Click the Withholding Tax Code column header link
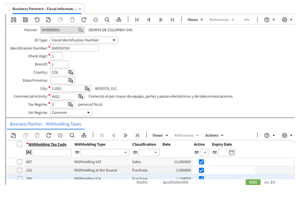 [x=47, y=144]
